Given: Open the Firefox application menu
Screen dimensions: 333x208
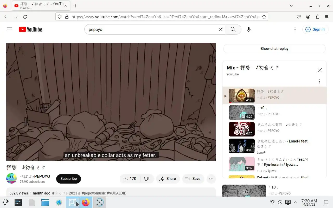Looking at the screenshot, I should 327,17.
